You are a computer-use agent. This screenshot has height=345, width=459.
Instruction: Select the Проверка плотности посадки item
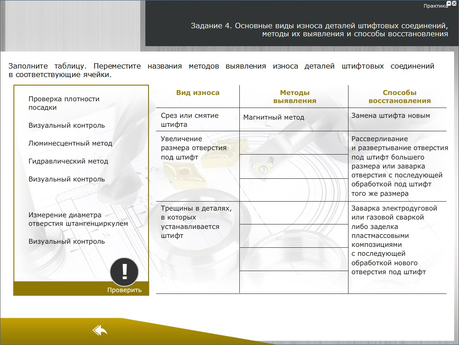tap(64, 103)
